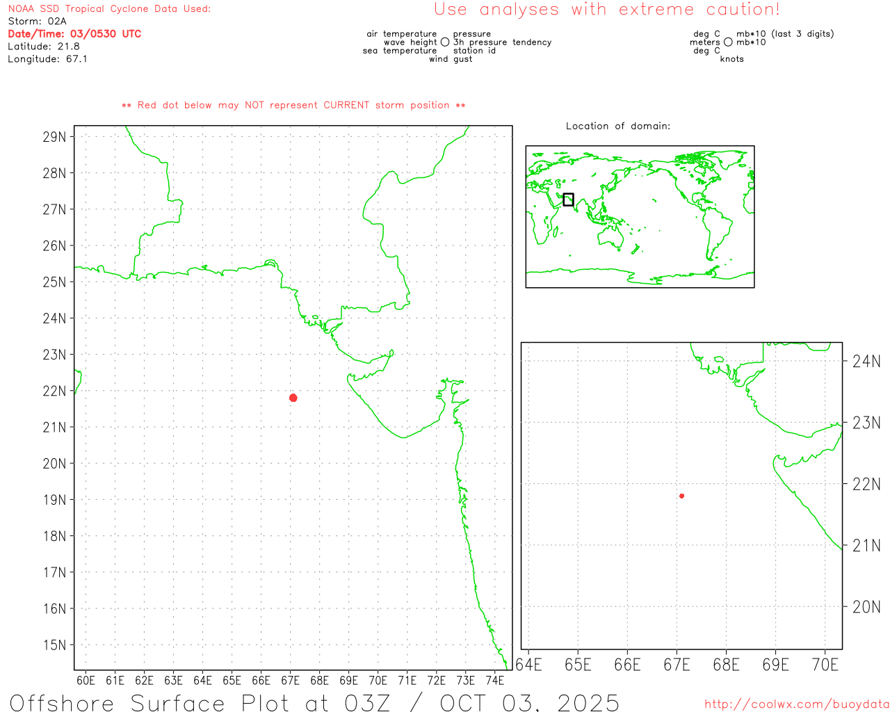Click the 'Use analyses with extreme caution!' warning
This screenshot has height=712, width=890.
(607, 10)
